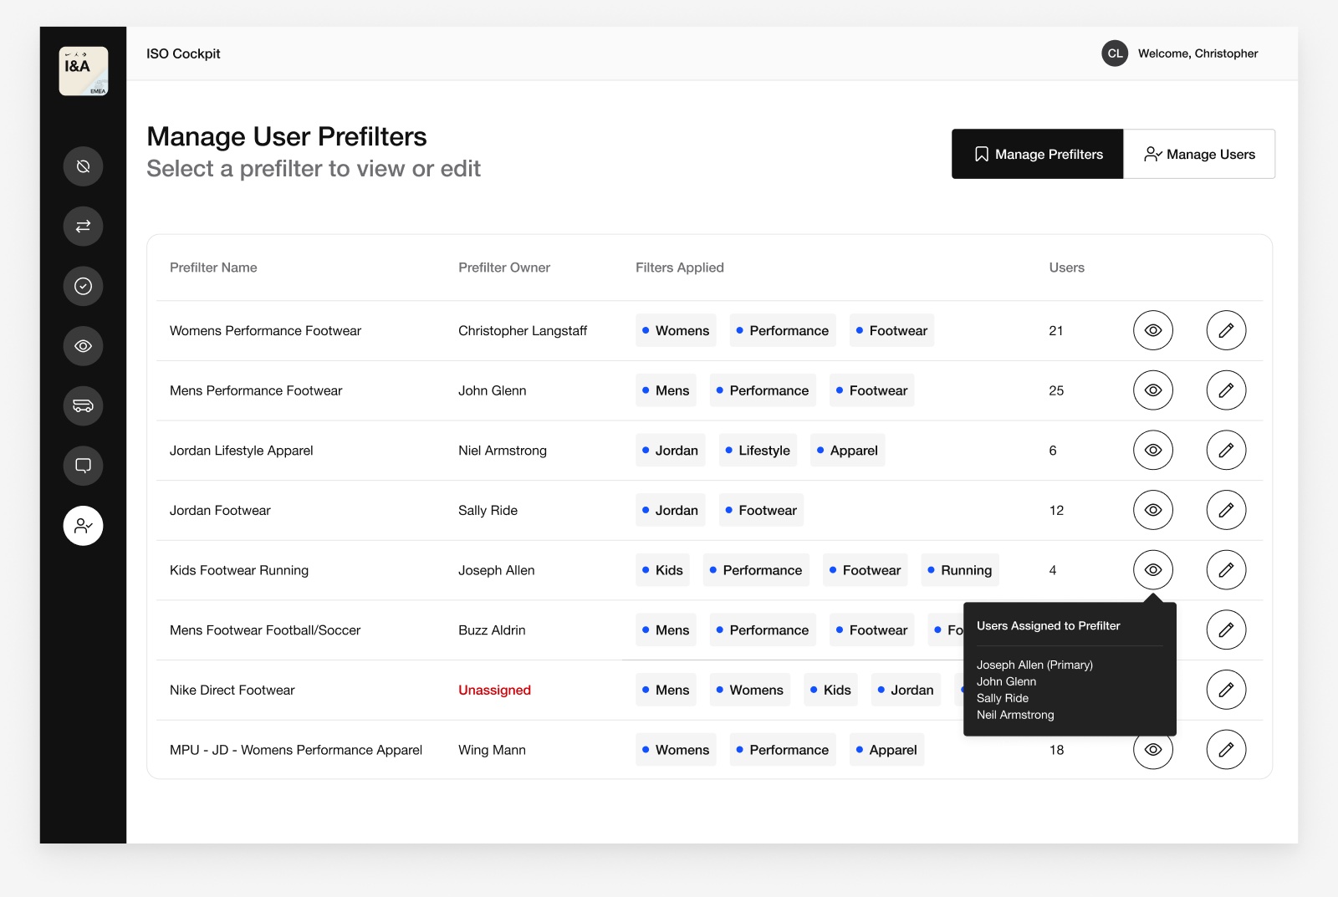This screenshot has width=1338, height=897.
Task: Edit Jordan Lifestyle Apparel prefilter
Action: tap(1226, 451)
